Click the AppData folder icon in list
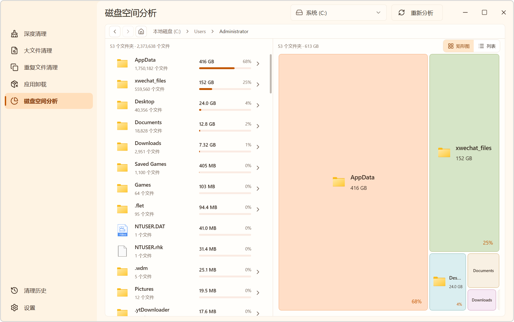 click(122, 64)
